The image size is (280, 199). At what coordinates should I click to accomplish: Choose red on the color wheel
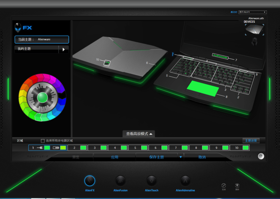tap(34, 79)
